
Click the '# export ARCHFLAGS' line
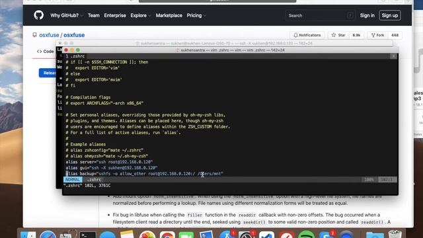104,103
